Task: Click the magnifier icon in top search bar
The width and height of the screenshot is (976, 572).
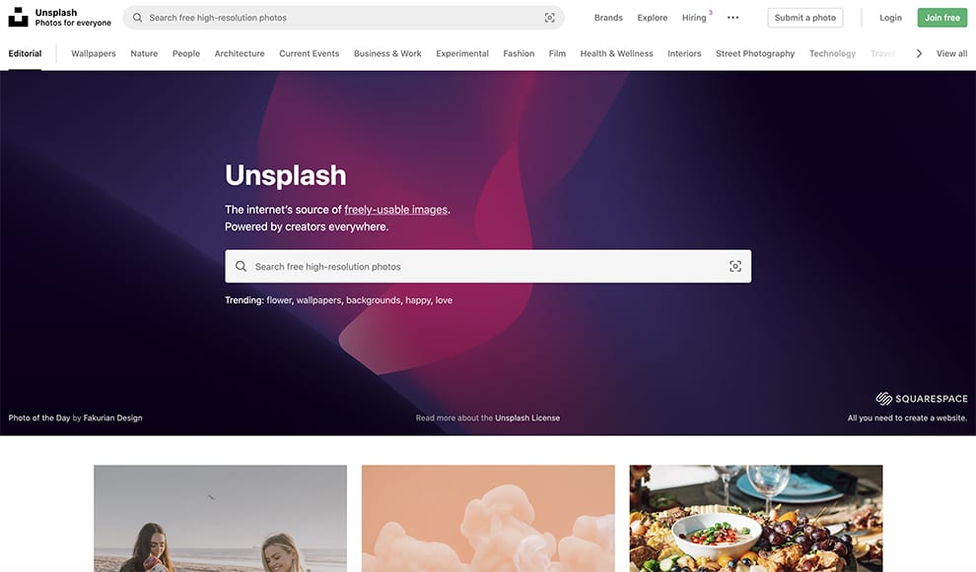Action: coord(138,18)
